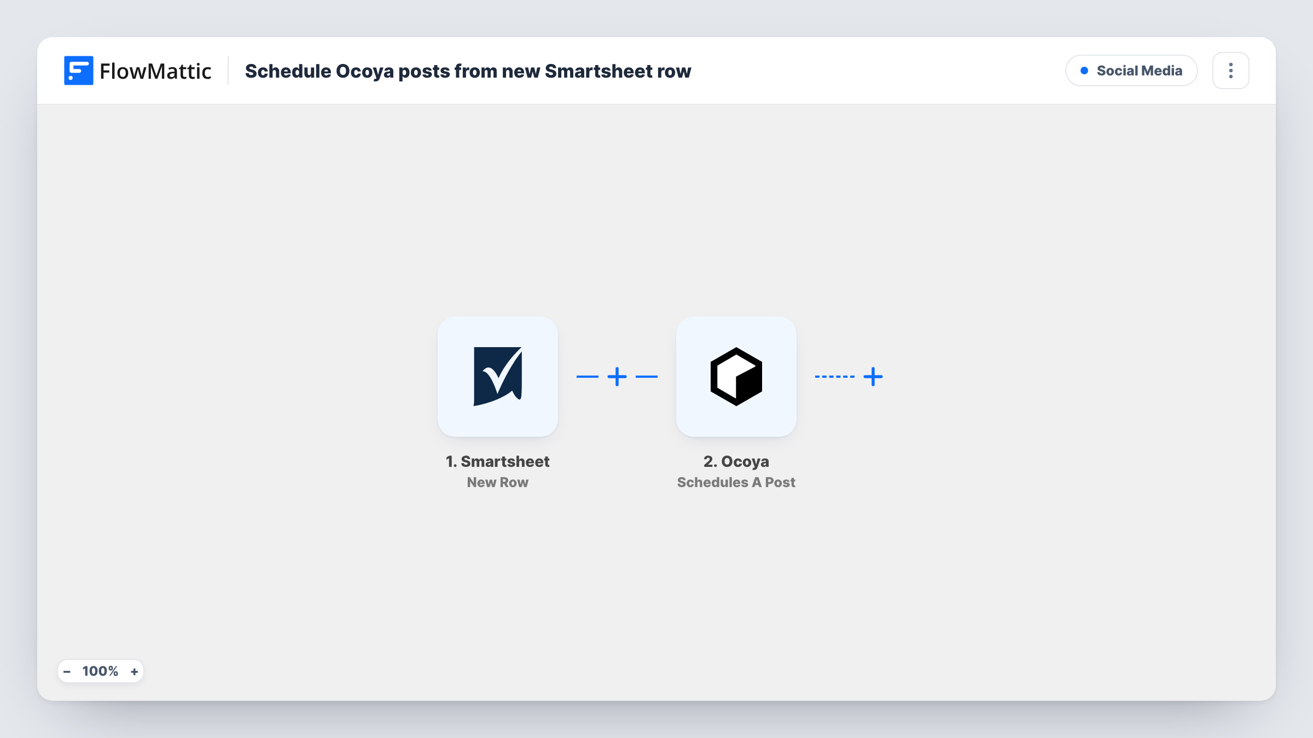Open the Smartsheet trigger step icon

click(x=497, y=377)
